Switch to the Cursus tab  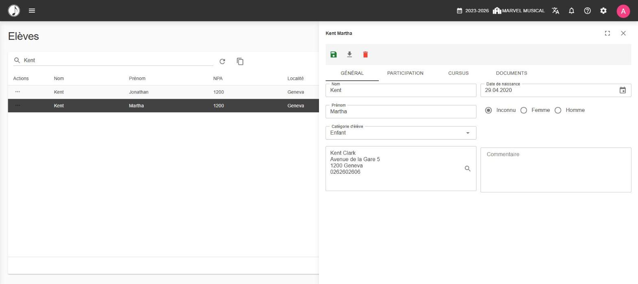(x=458, y=73)
